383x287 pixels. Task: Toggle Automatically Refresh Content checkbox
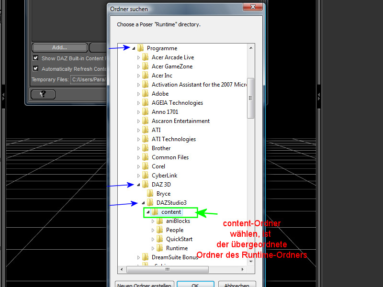(35, 68)
